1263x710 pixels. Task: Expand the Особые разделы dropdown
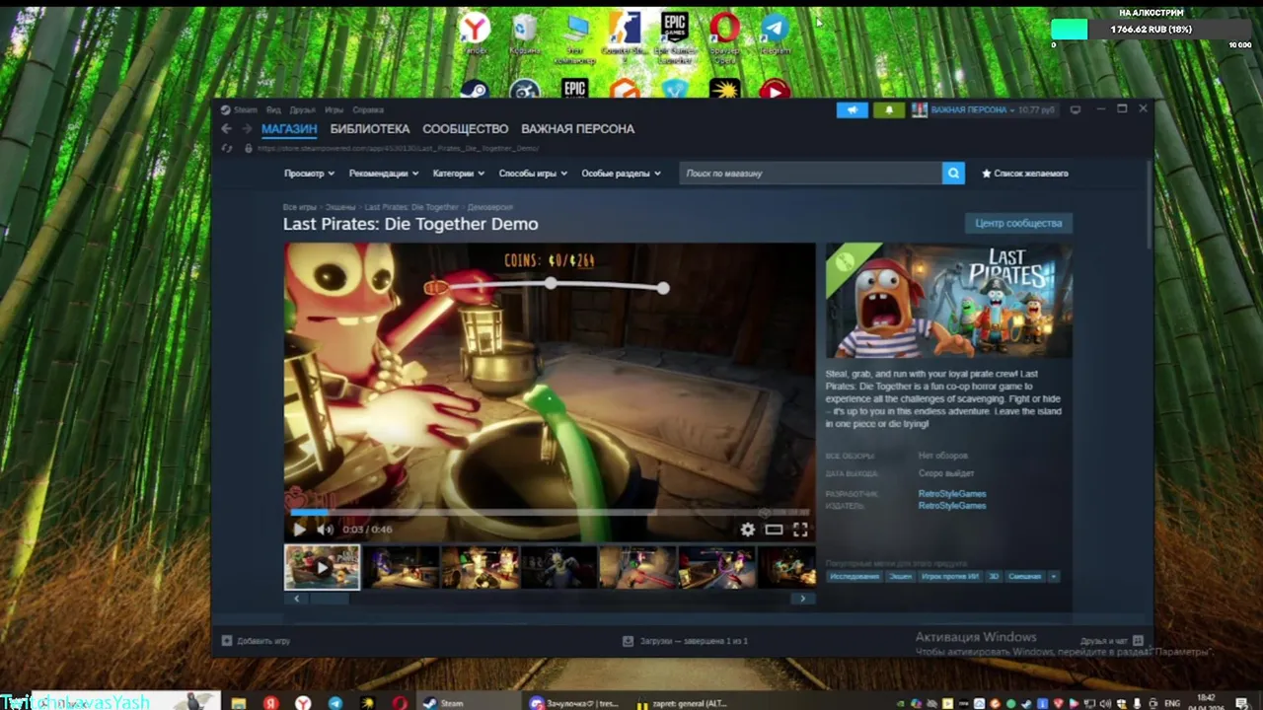[x=621, y=174]
